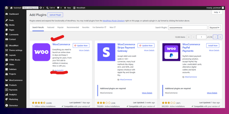This screenshot has height=114, width=229.
Task: Click the current page number field
Action: pyautogui.click(x=202, y=37)
